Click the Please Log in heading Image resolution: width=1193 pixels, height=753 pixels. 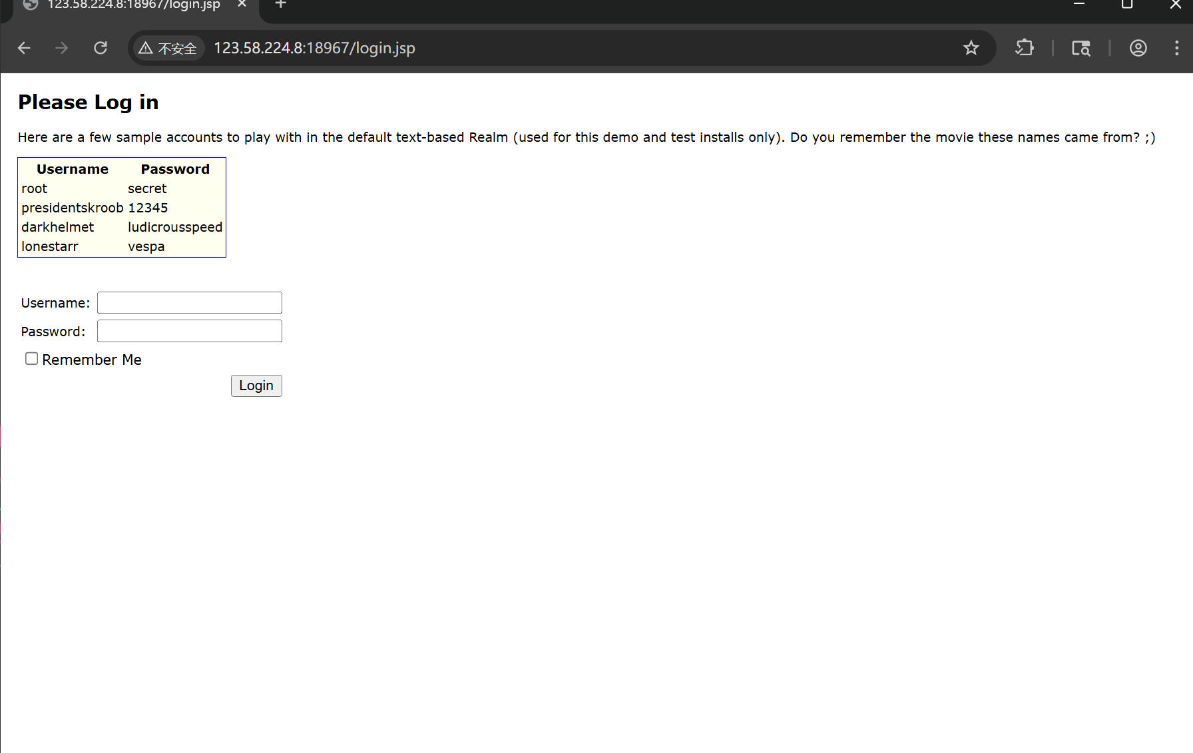pos(89,102)
